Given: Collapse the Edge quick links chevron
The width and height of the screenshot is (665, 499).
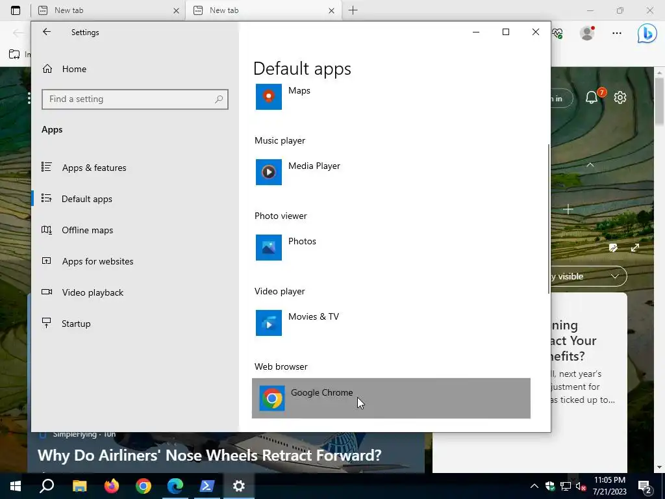Looking at the screenshot, I should click(x=590, y=164).
